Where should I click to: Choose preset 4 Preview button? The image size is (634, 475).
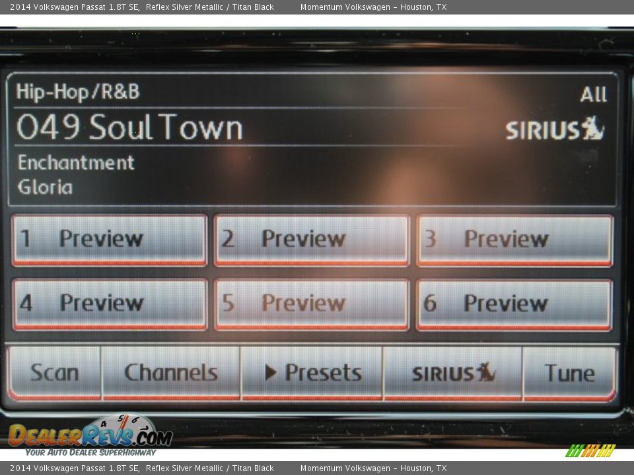click(110, 303)
